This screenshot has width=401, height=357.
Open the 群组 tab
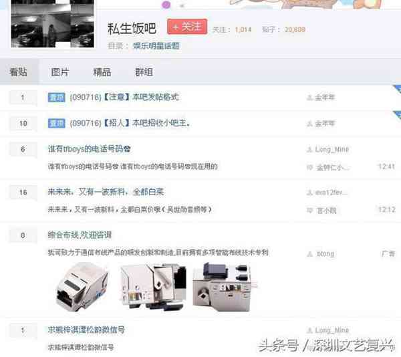(x=144, y=72)
